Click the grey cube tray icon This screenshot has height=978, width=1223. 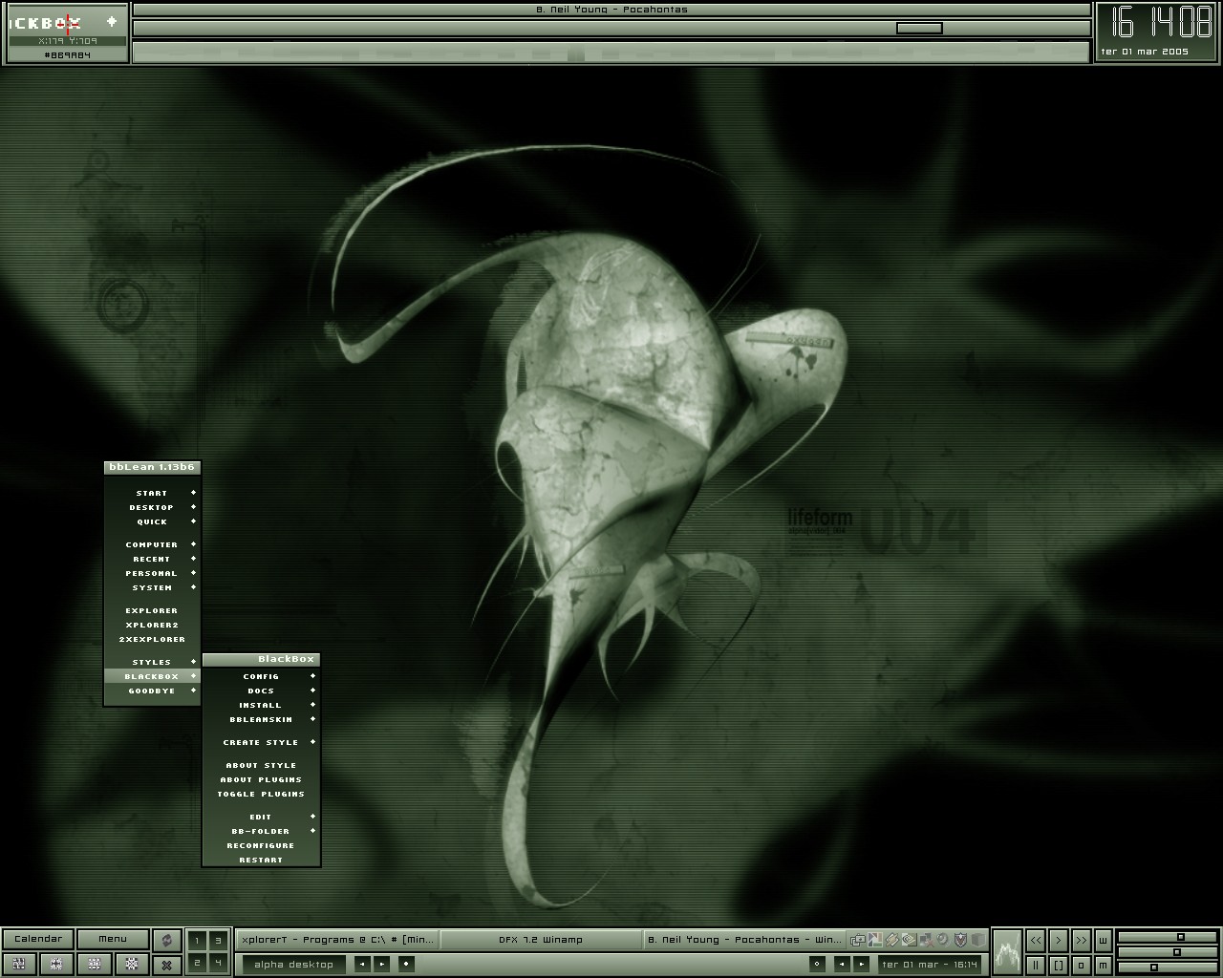pos(977,940)
